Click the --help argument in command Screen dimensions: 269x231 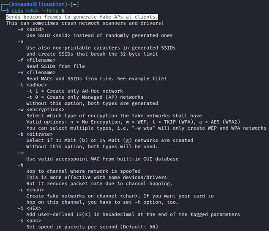click(50, 11)
